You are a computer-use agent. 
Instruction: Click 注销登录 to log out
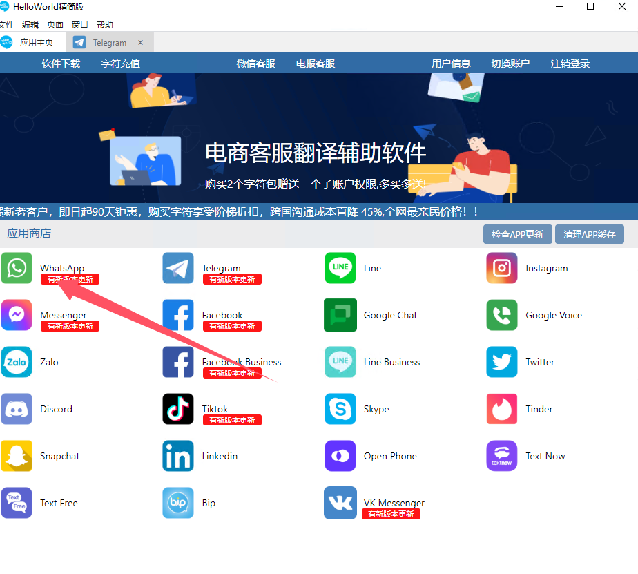click(x=570, y=64)
